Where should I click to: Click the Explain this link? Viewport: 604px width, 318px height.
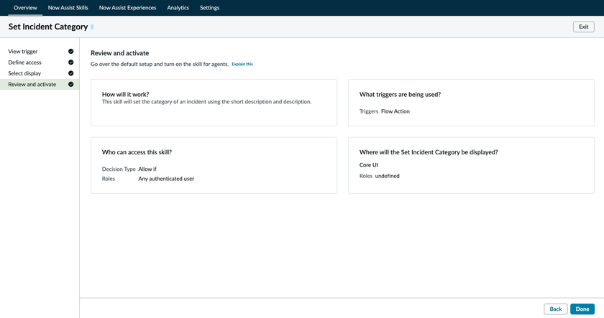point(242,65)
